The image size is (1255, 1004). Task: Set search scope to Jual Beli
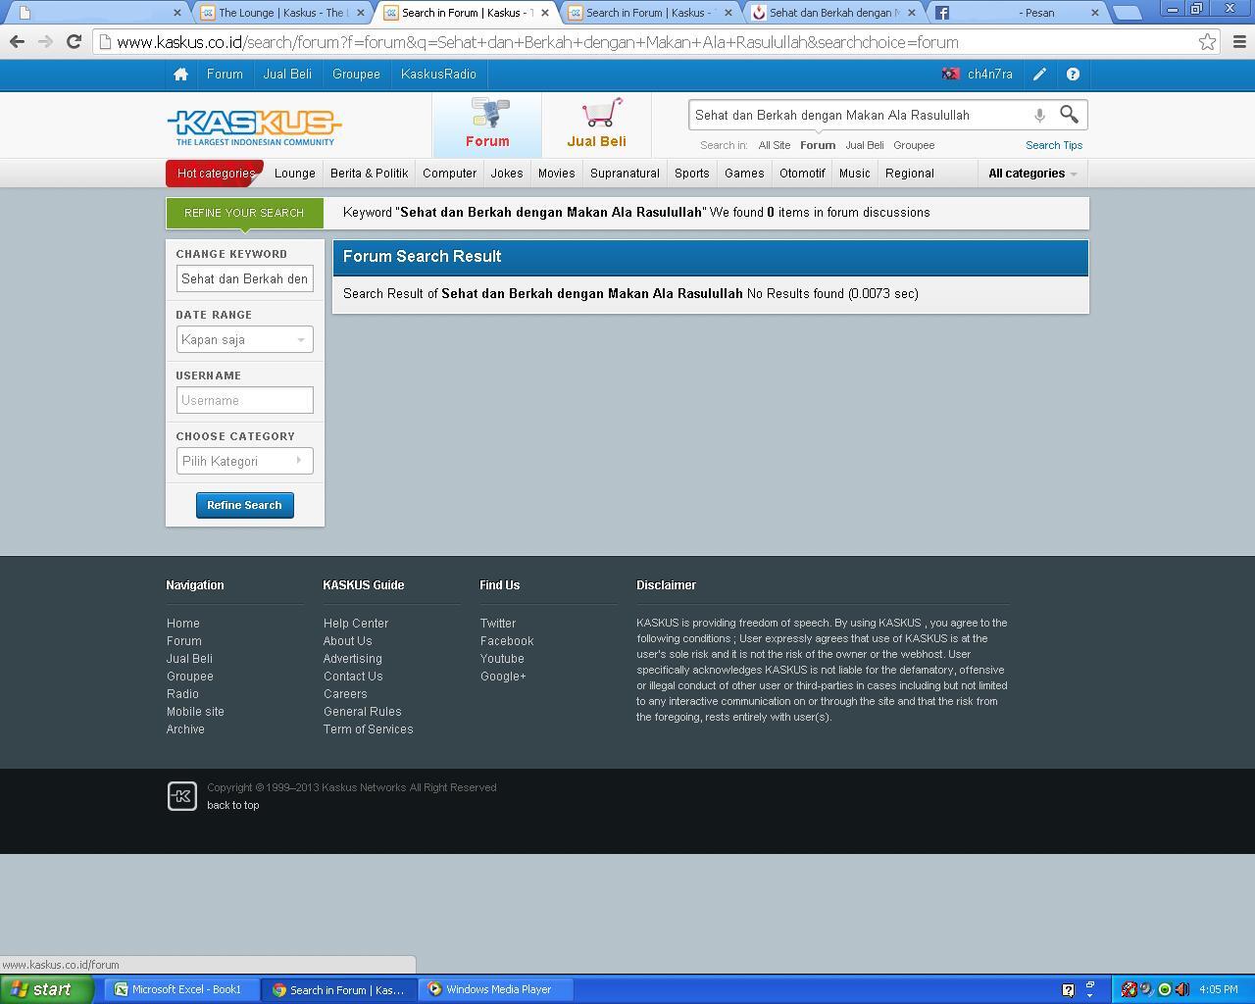coord(865,145)
